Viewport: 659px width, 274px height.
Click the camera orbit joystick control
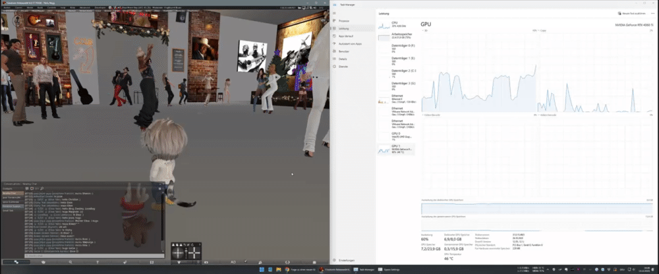click(x=178, y=252)
